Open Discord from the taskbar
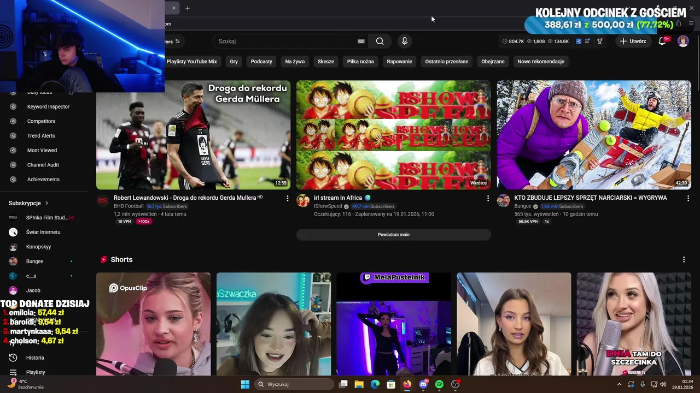This screenshot has width=700, height=393. pyautogui.click(x=423, y=384)
